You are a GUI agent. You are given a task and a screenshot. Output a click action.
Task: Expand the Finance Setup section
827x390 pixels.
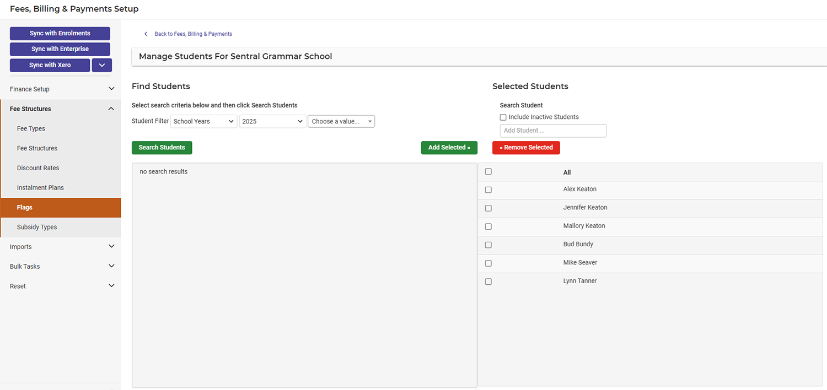coord(61,89)
